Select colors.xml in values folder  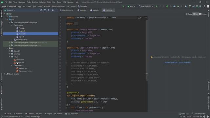click(20, 60)
